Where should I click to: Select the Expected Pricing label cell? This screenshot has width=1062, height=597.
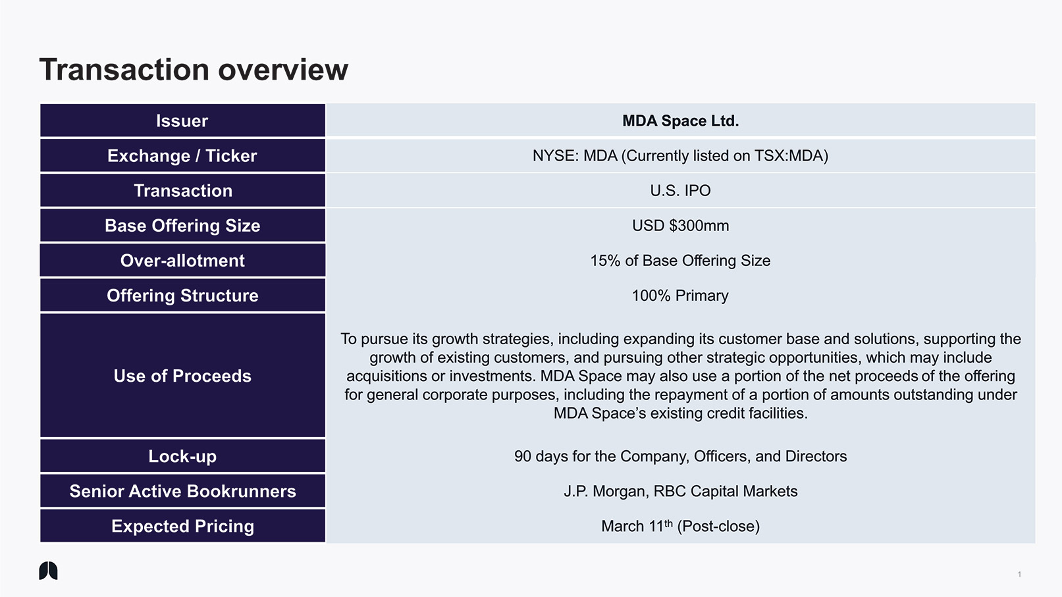click(x=182, y=526)
